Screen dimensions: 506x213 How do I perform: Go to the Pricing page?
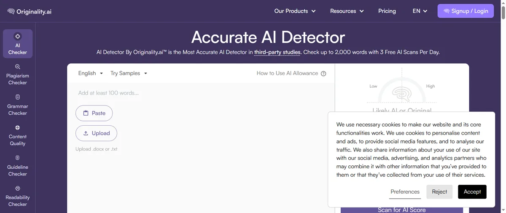coord(387,11)
